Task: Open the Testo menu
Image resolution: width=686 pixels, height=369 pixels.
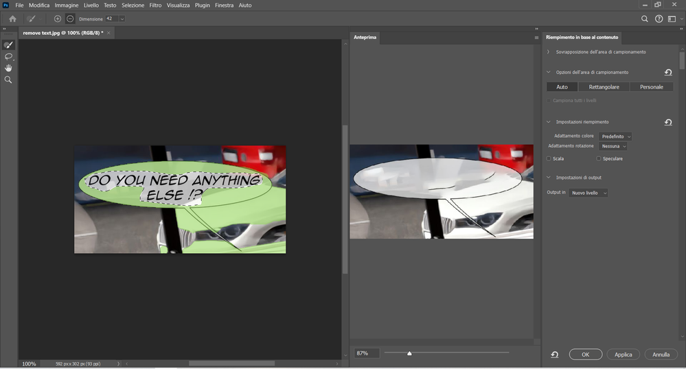Action: click(110, 5)
